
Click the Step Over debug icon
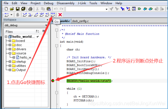coord(25,15)
